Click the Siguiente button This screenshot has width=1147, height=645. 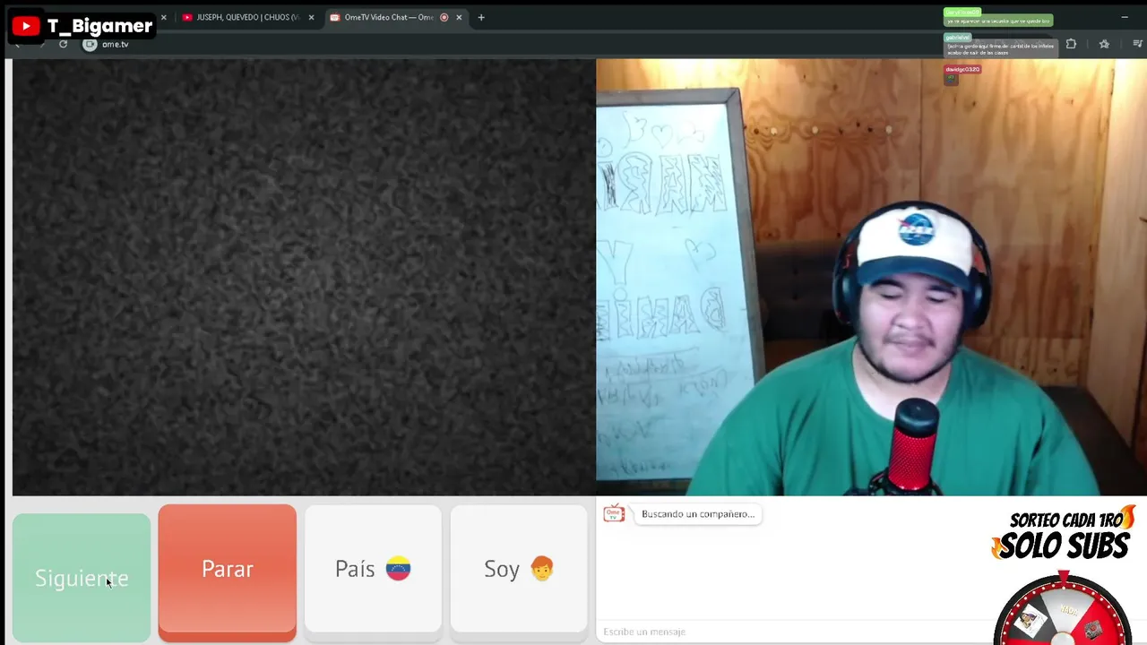[82, 578]
